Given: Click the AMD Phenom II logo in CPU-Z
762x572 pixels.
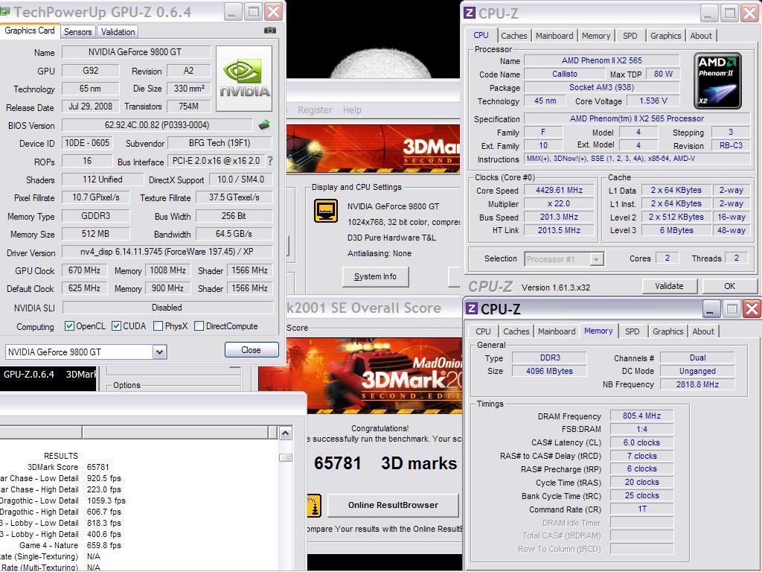Looking at the screenshot, I should tap(718, 80).
